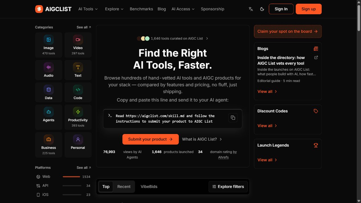
Task: Open the language translation icon
Action: [251, 9]
